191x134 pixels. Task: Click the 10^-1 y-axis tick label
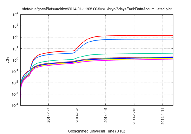15,71
